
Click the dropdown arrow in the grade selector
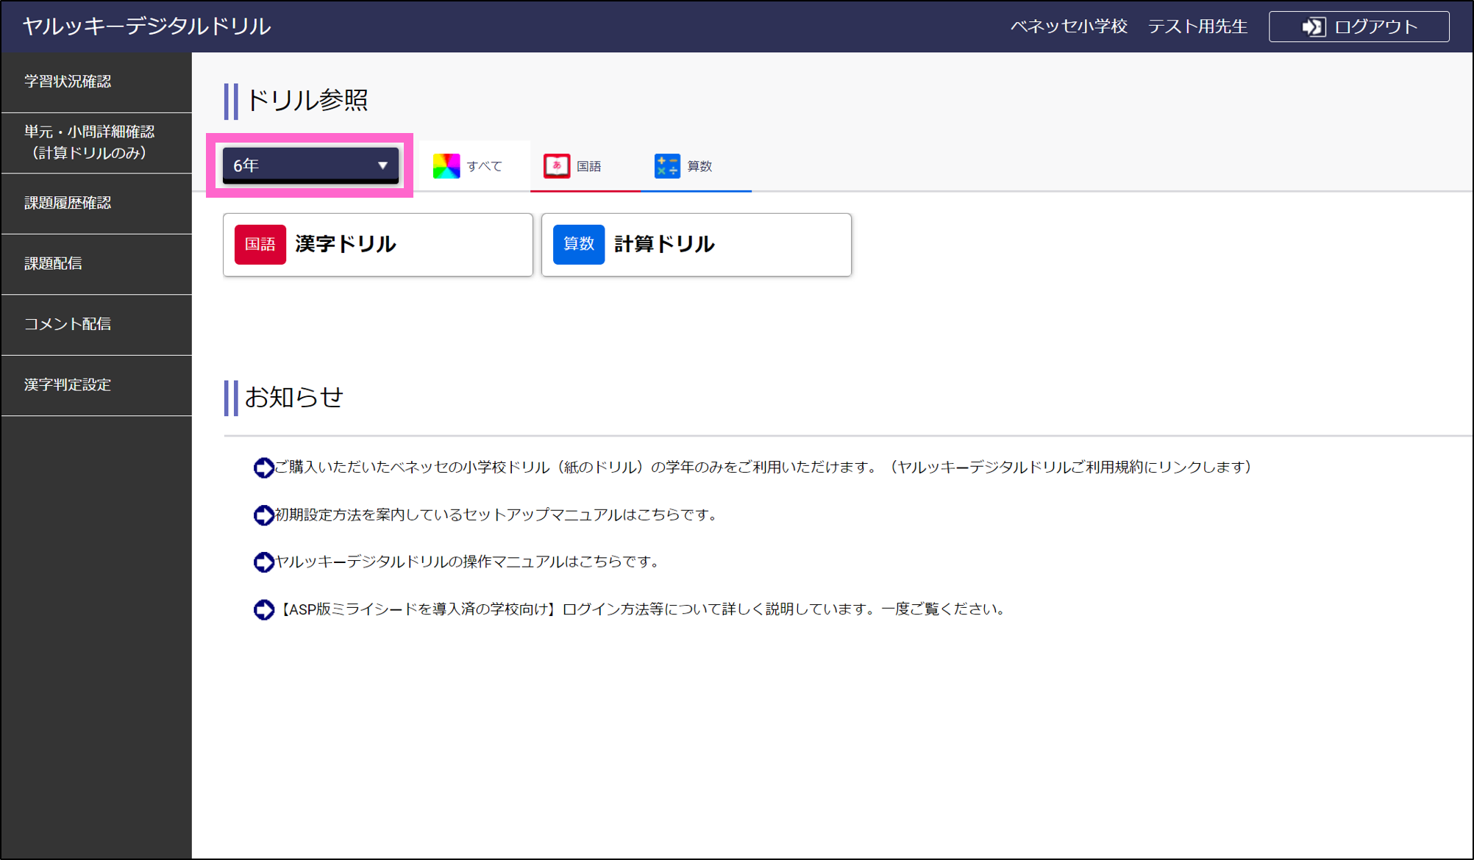pyautogui.click(x=382, y=165)
